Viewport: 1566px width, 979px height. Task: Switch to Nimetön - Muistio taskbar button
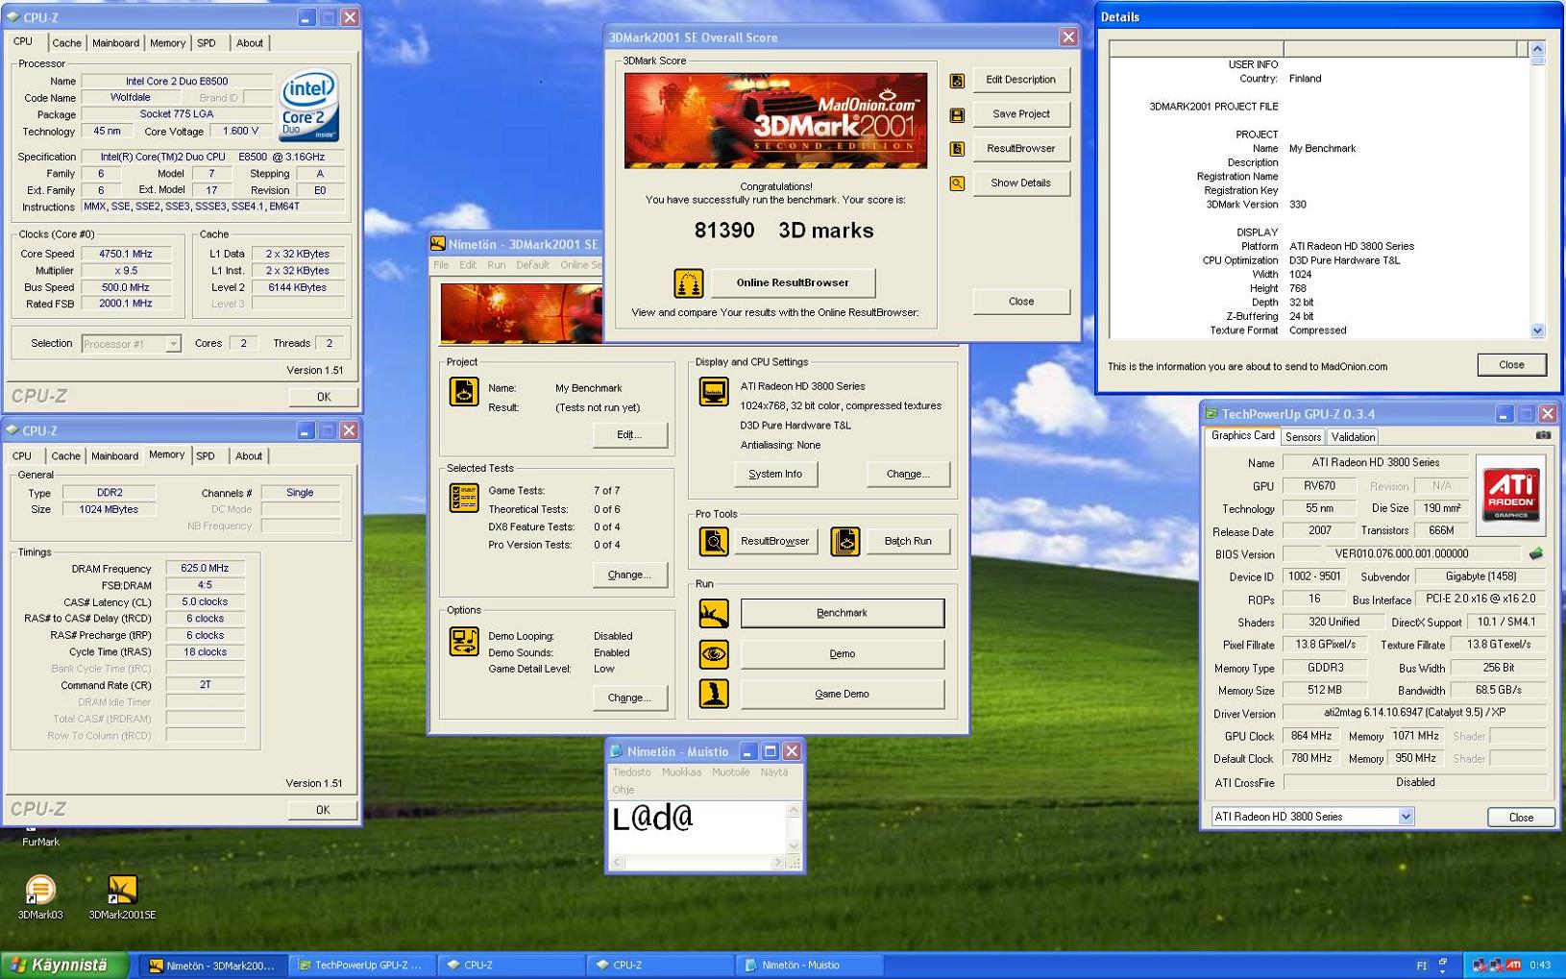pyautogui.click(x=809, y=966)
